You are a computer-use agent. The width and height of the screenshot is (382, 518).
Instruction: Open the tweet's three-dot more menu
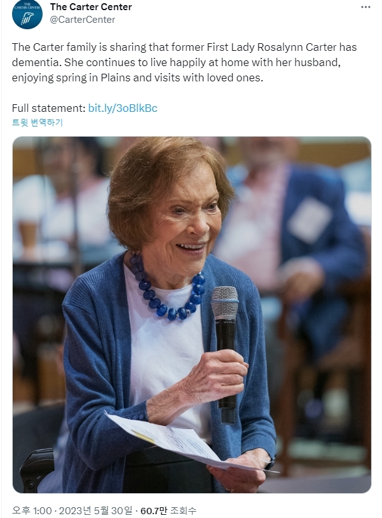365,7
